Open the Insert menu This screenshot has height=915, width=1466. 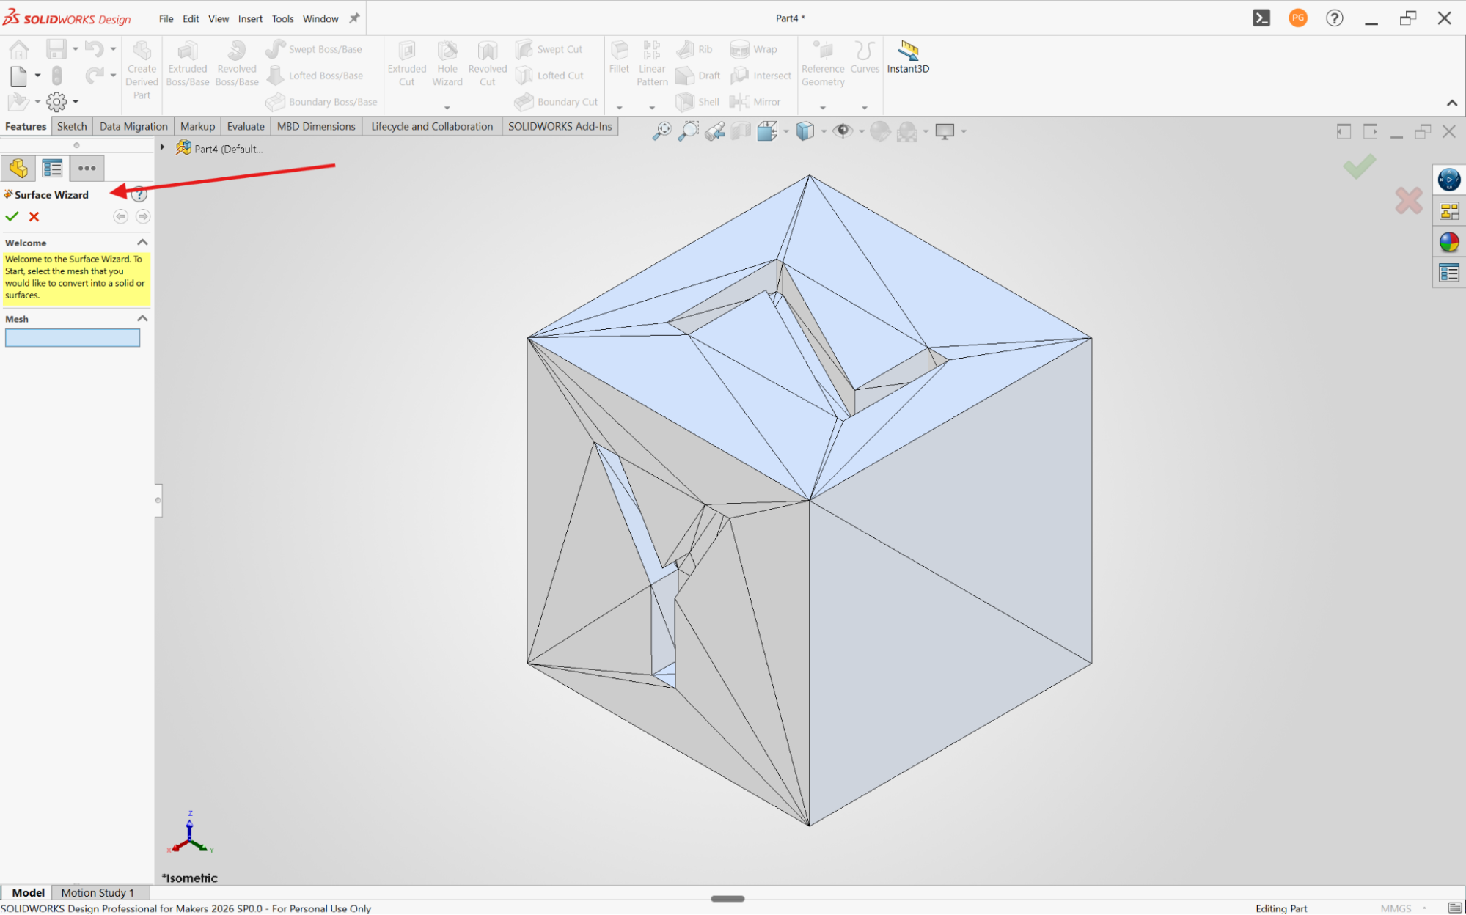coord(250,18)
